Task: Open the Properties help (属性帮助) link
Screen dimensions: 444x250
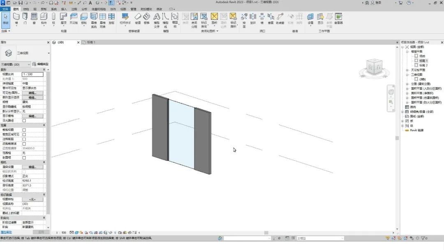Action: [x=6, y=232]
